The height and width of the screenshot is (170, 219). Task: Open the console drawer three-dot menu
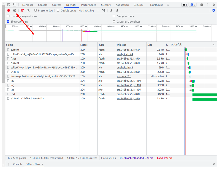(x=9, y=164)
